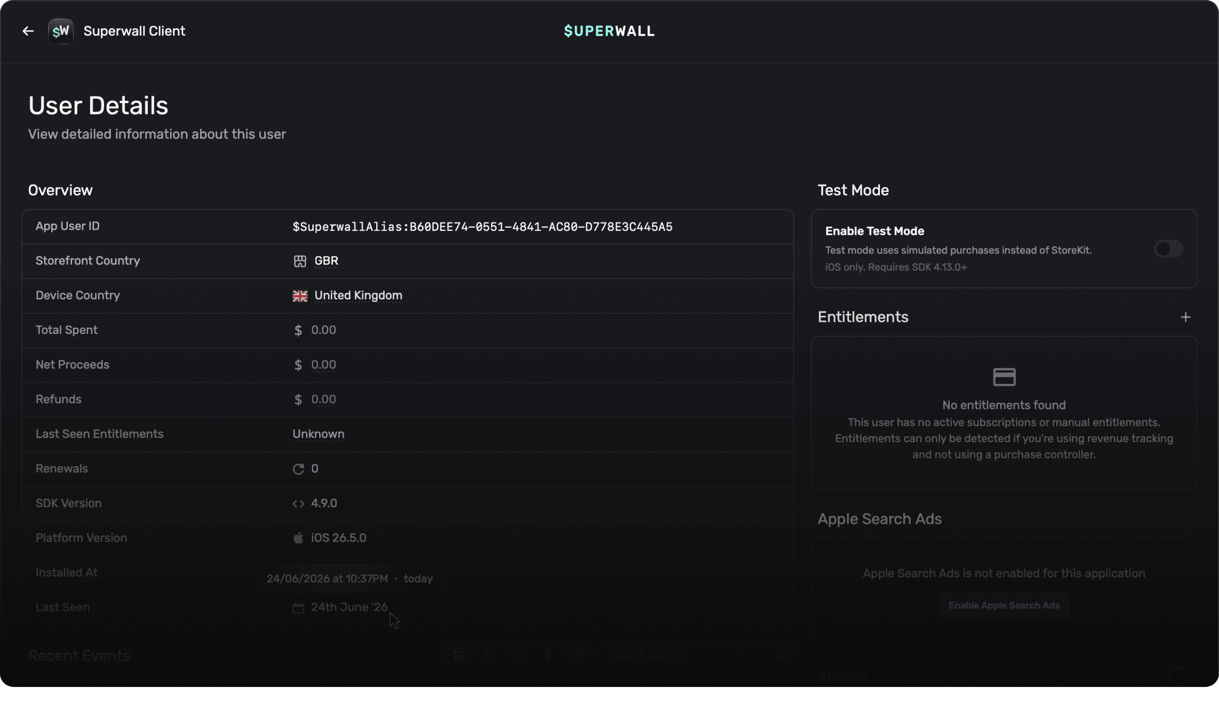Click the Storefront Country label
The image size is (1219, 701).
pos(88,261)
